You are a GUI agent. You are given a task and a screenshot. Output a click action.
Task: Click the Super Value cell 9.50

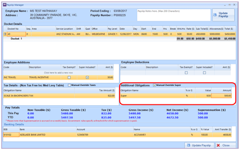(x=203, y=96)
